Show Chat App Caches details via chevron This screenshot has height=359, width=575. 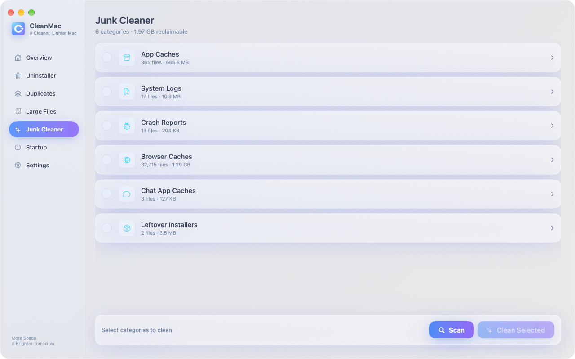[552, 194]
